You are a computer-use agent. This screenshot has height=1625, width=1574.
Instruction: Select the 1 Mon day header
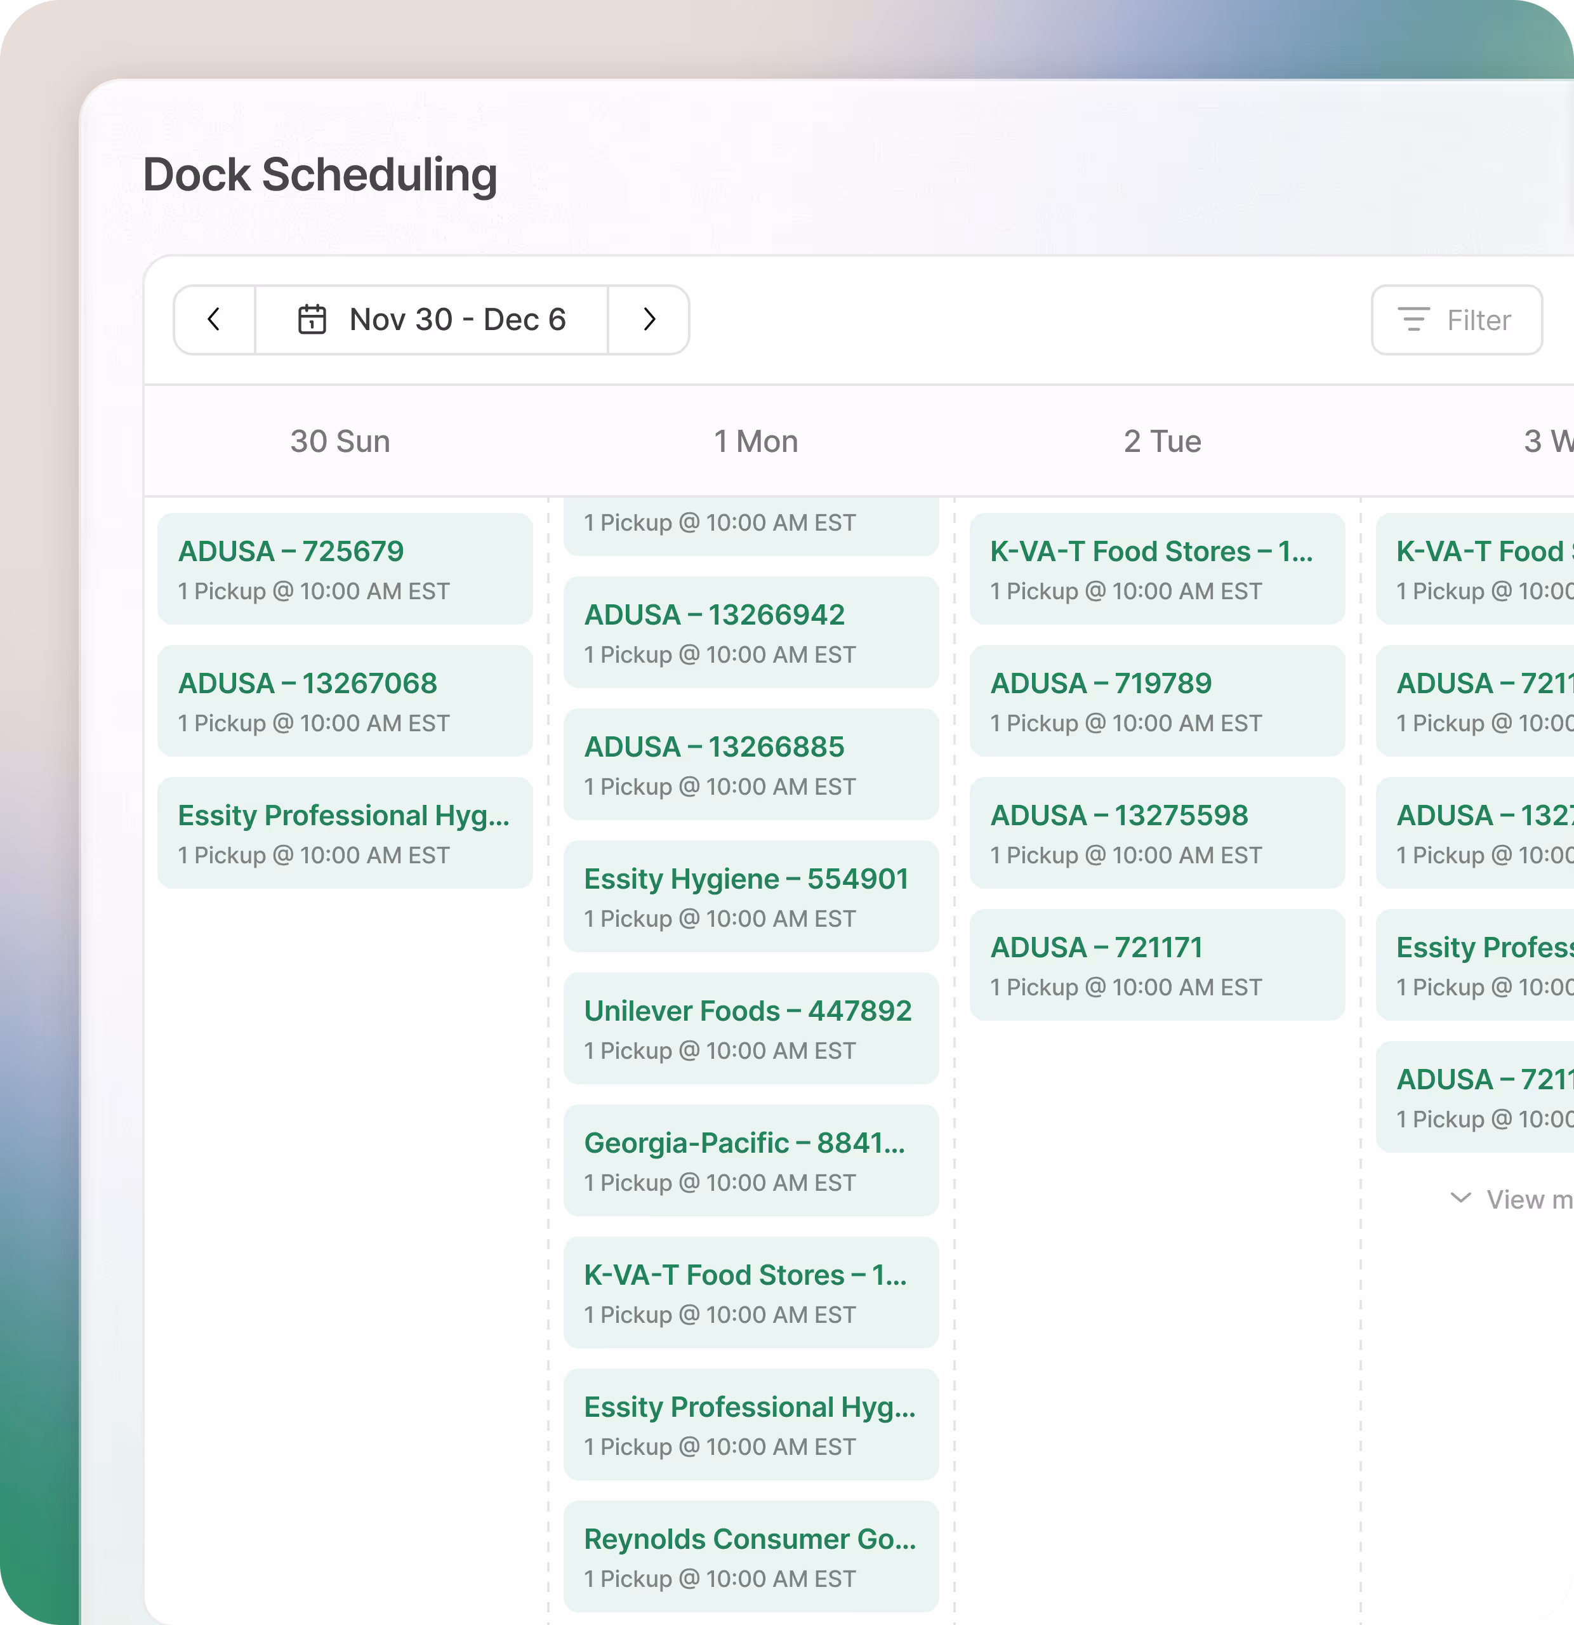click(755, 441)
